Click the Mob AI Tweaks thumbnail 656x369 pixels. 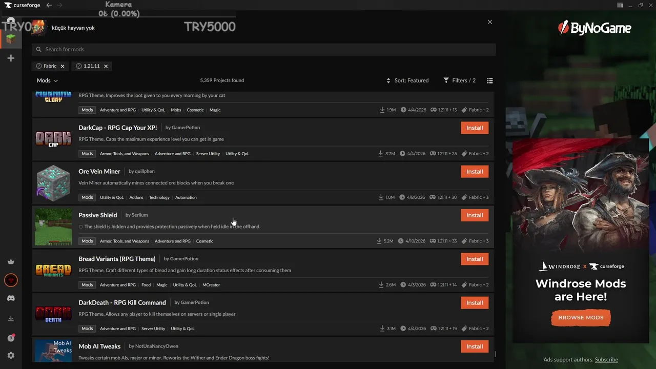coord(53,351)
